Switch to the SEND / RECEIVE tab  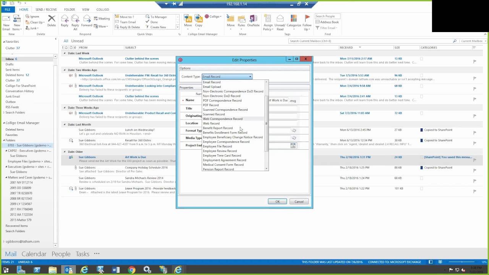click(x=46, y=10)
